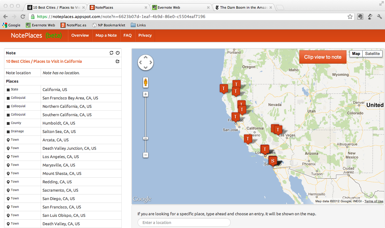Switch map to Satellite view

pyautogui.click(x=372, y=53)
